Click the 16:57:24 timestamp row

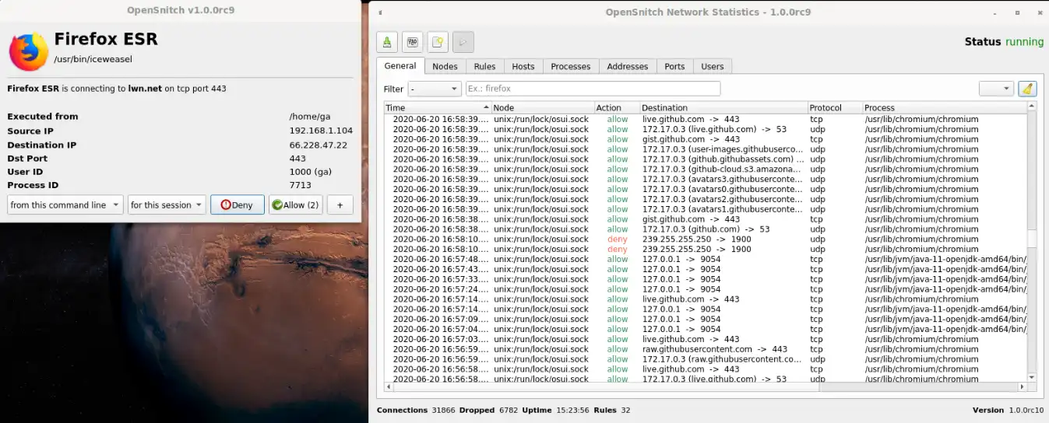706,289
